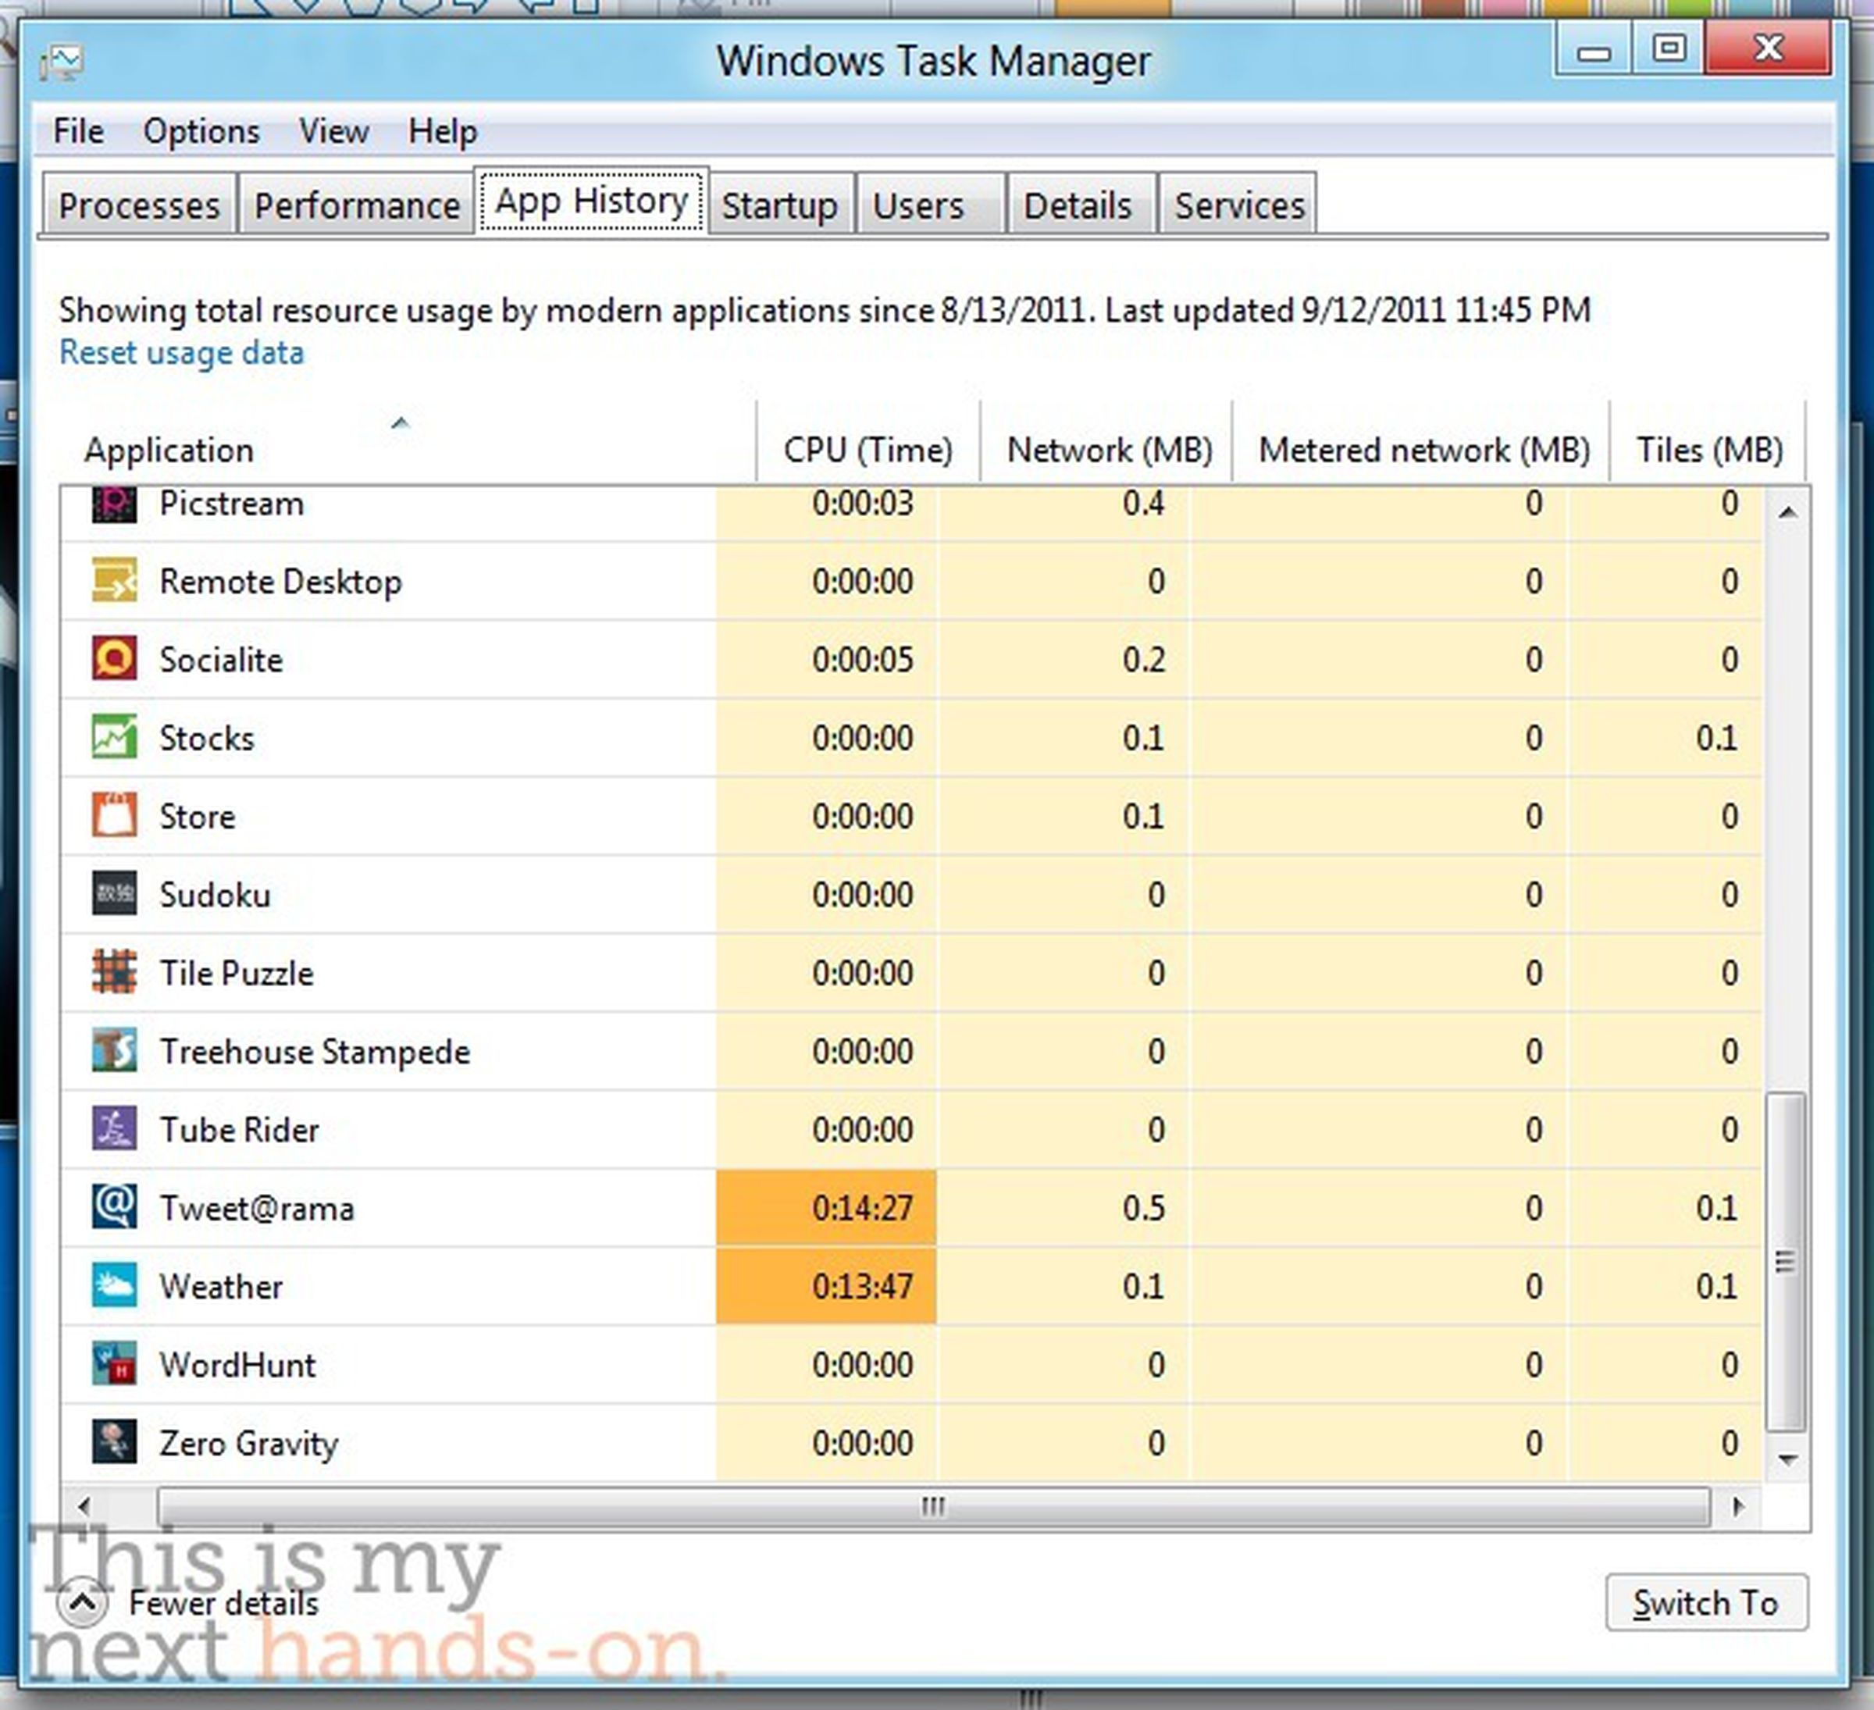
Task: Select the App History tab
Action: 591,201
